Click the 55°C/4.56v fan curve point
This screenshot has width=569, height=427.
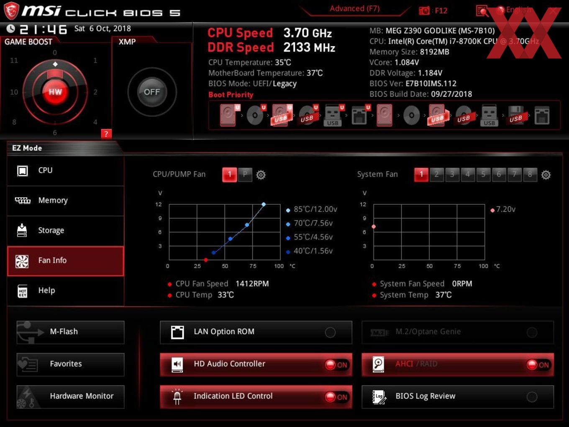coord(230,239)
